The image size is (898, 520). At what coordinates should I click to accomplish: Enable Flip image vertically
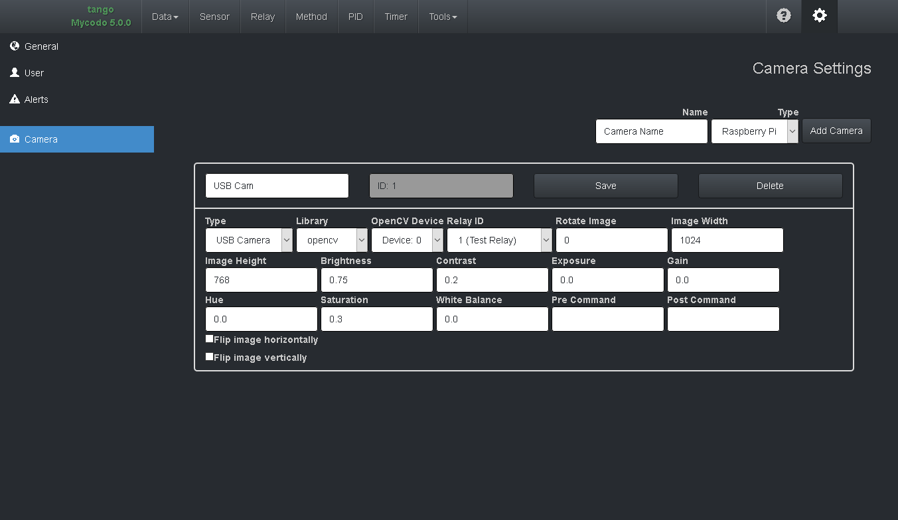coord(209,356)
